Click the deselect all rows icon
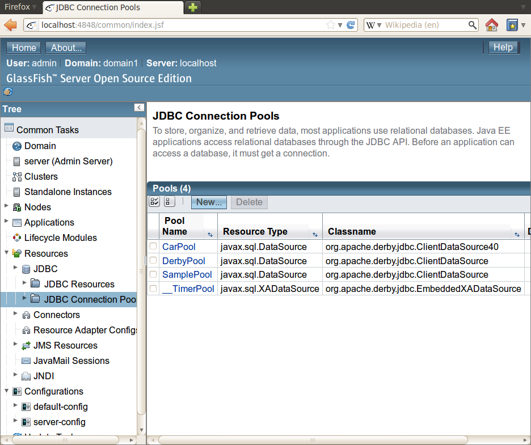The height and width of the screenshot is (445, 531). click(169, 202)
